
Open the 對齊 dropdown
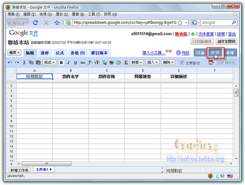(137, 62)
